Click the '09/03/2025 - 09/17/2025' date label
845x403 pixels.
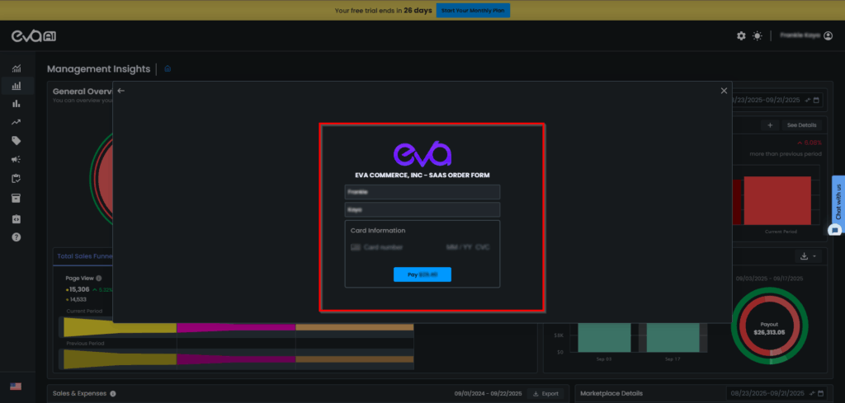point(770,279)
